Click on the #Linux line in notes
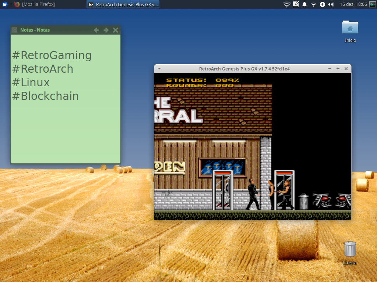This screenshot has width=377, height=282. 31,83
